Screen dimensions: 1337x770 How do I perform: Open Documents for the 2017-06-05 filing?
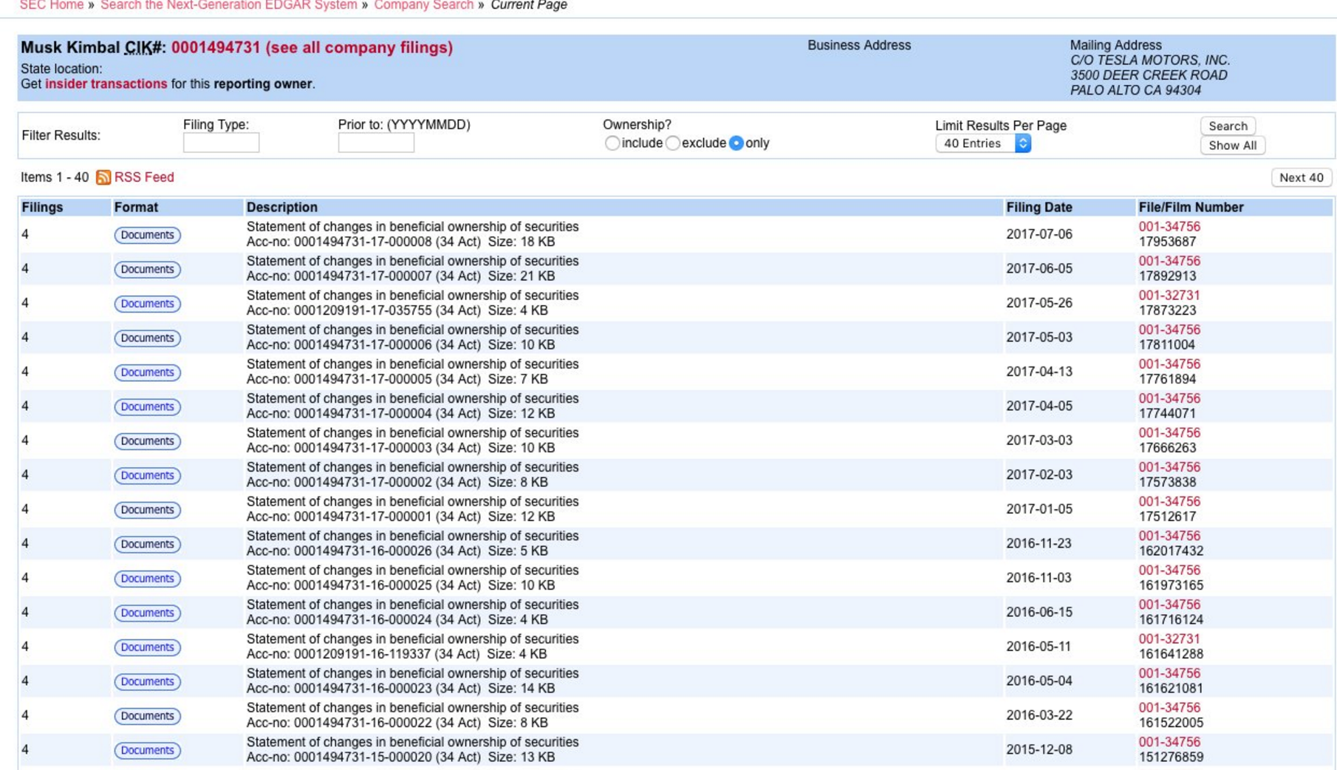pos(147,269)
